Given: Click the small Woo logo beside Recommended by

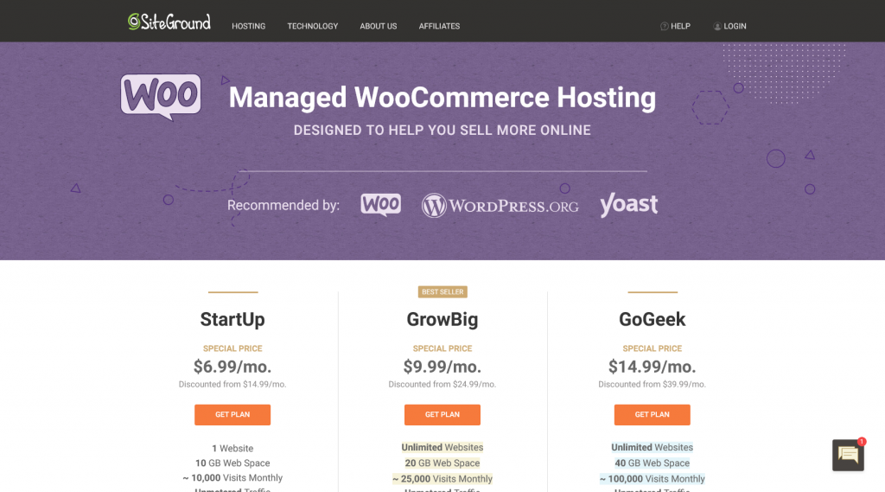Looking at the screenshot, I should [x=381, y=204].
